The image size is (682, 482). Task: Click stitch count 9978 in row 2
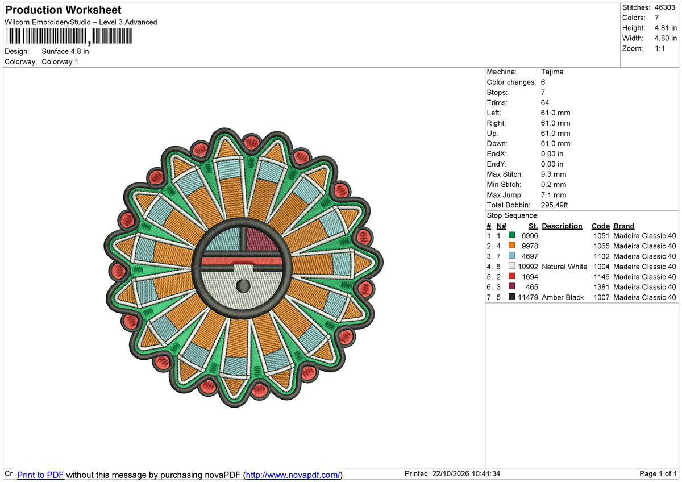pos(530,246)
